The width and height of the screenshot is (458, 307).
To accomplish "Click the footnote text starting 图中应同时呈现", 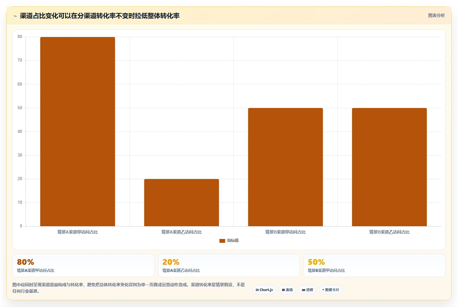I will [129, 288].
